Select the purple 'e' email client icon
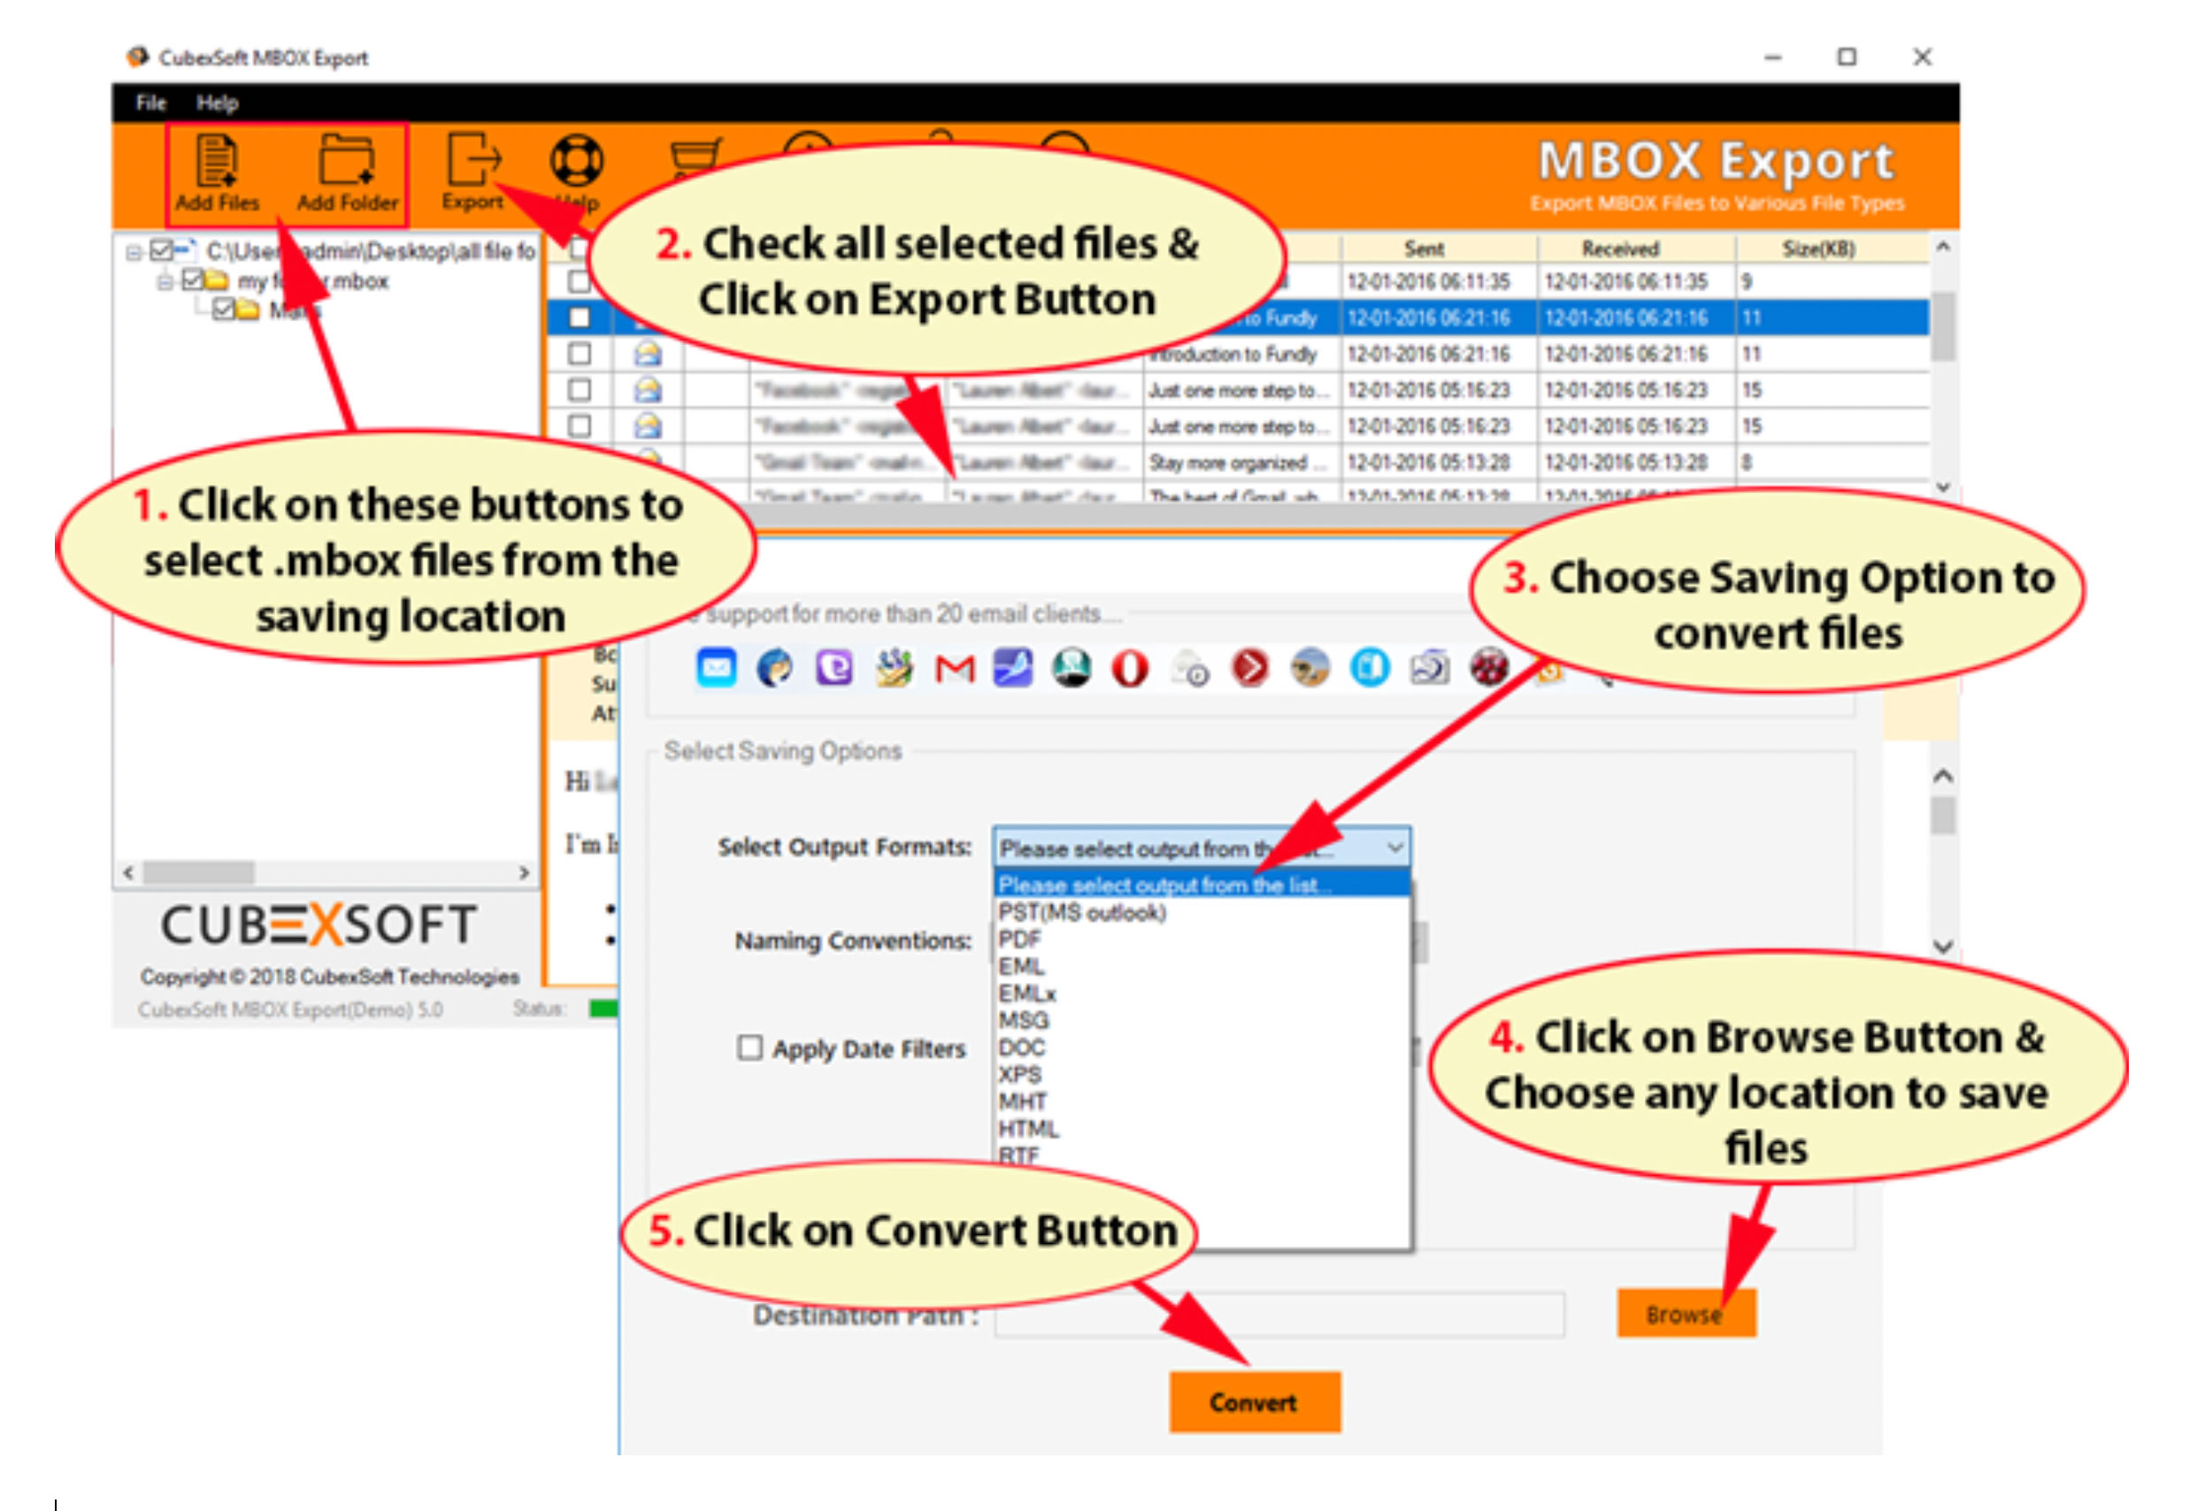This screenshot has height=1511, width=2212. (834, 668)
